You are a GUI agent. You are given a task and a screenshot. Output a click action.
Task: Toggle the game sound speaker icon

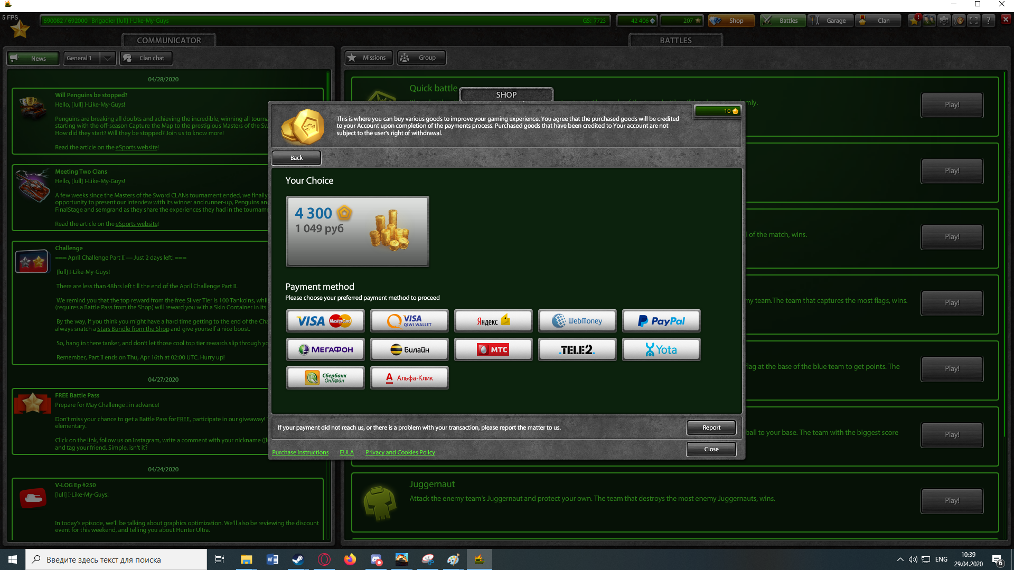click(959, 21)
